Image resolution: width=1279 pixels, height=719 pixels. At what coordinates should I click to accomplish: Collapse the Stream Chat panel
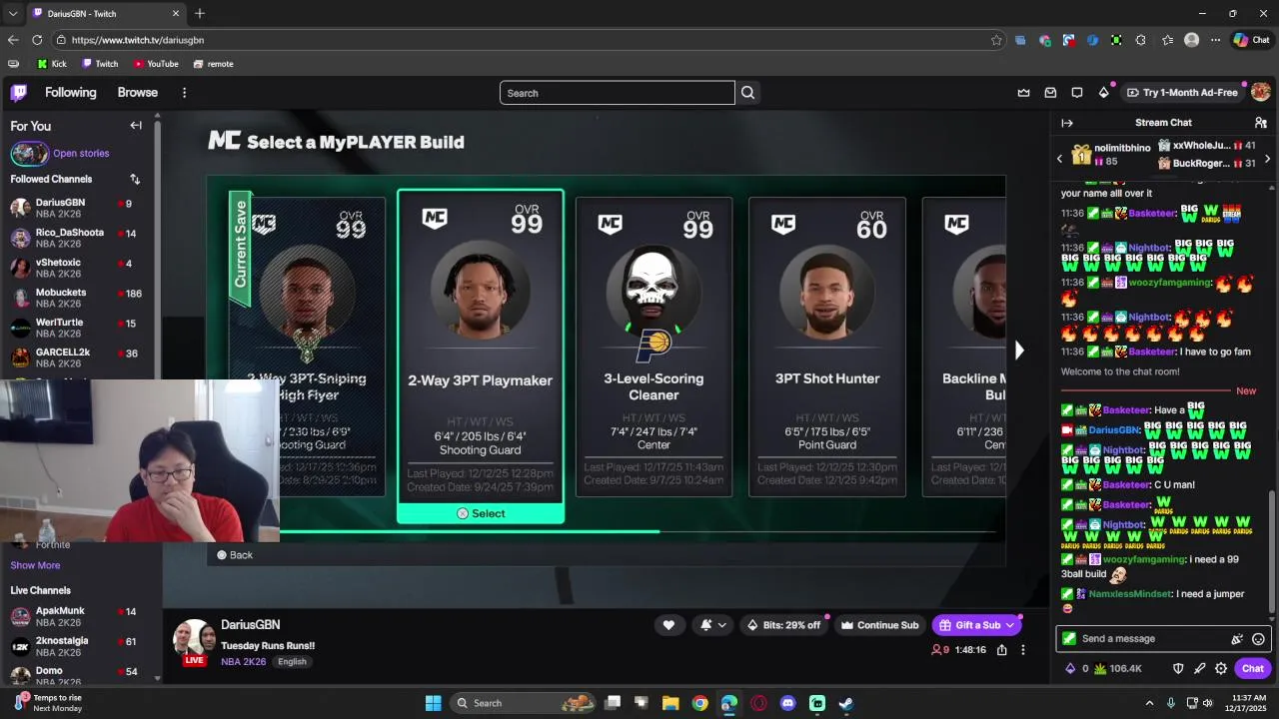(x=1067, y=123)
